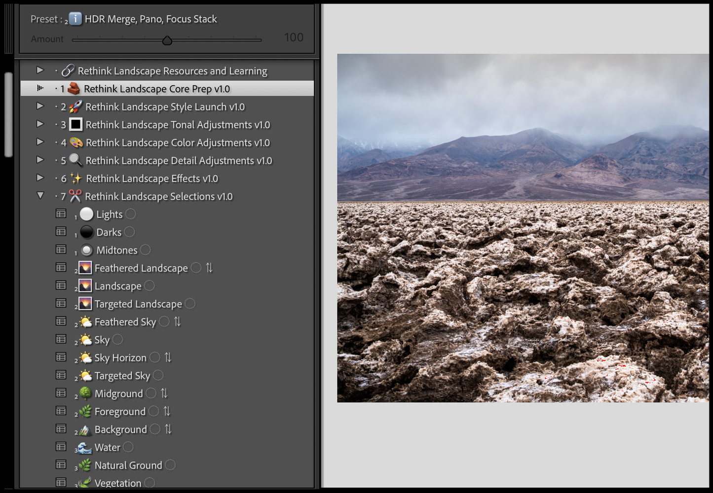This screenshot has height=493, width=713.
Task: Click the info icon beside the preset name
Action: point(75,19)
